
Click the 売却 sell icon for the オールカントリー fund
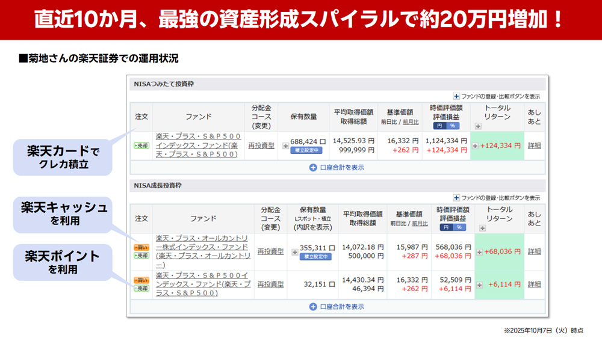[141, 256]
